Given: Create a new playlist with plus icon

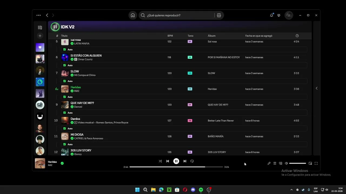Looking at the screenshot, I should click(40, 36).
